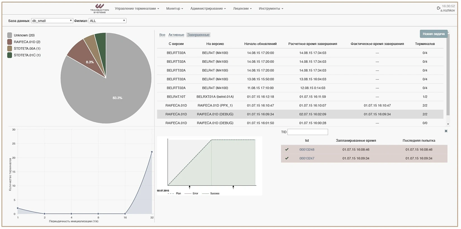
Task: Click the scroll down arrow of task table
Action: point(448,124)
